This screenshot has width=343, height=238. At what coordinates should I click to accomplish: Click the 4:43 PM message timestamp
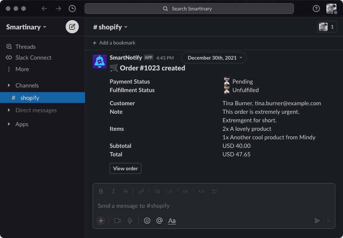165,58
